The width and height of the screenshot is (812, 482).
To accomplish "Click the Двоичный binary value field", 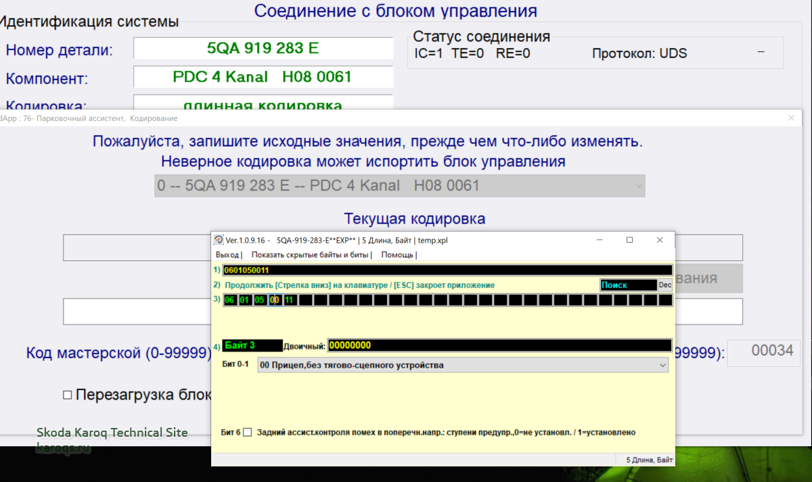I will 499,345.
